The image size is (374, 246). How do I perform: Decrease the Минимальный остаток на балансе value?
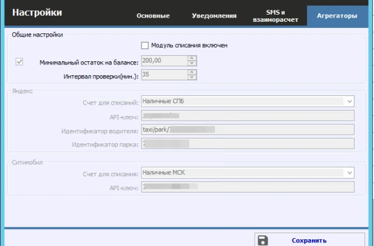[x=192, y=64]
